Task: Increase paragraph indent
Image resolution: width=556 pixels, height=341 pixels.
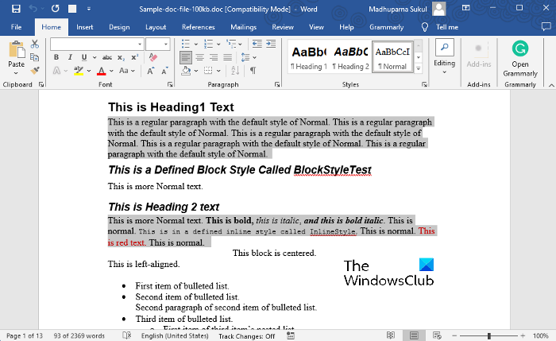Action: (271, 44)
